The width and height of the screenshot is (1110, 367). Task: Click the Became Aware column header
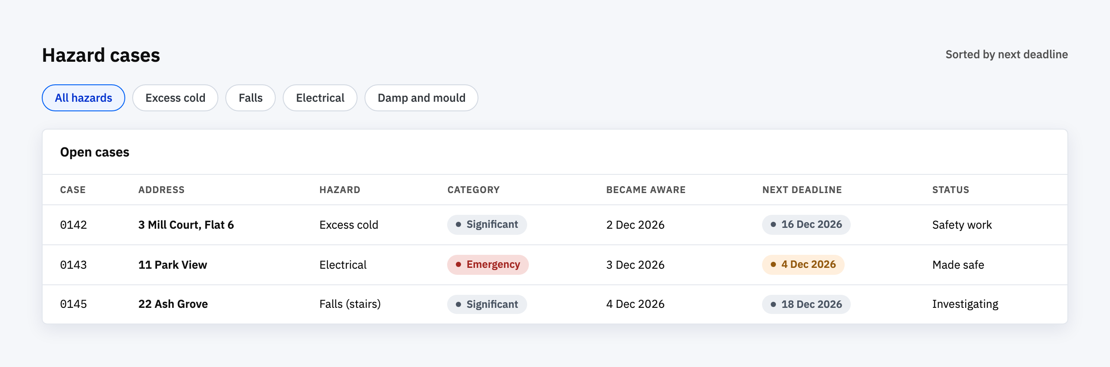(646, 190)
